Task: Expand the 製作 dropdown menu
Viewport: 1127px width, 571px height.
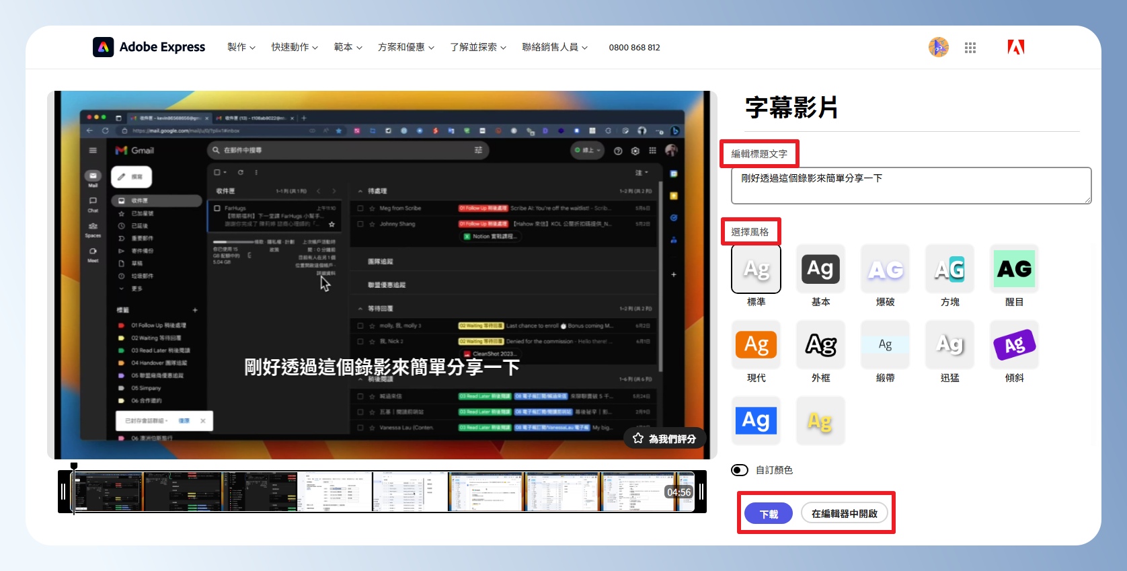Action: pos(241,47)
